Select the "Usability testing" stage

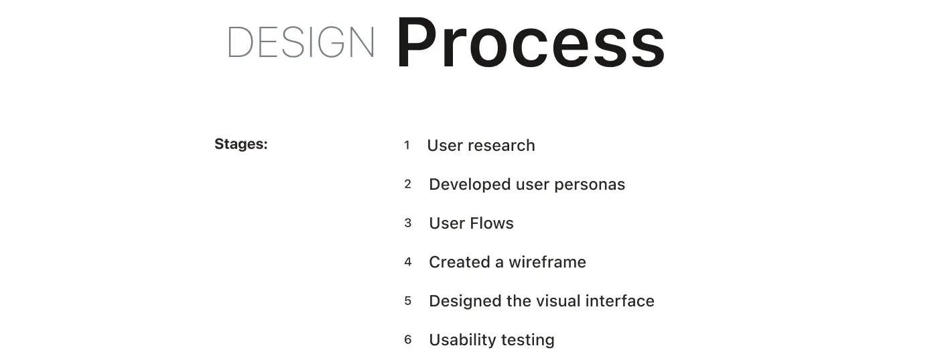492,340
